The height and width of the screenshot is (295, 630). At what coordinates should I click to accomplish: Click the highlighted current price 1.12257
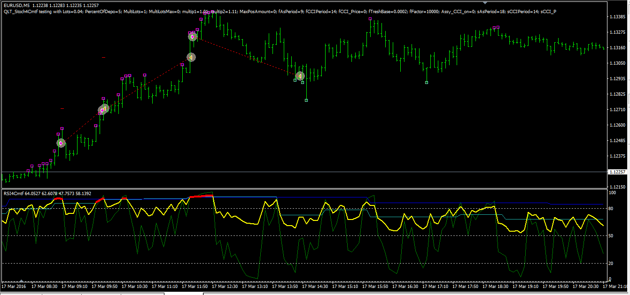(x=617, y=172)
